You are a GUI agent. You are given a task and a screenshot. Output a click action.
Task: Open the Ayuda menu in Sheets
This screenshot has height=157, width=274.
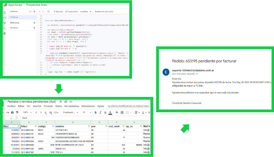(101, 106)
